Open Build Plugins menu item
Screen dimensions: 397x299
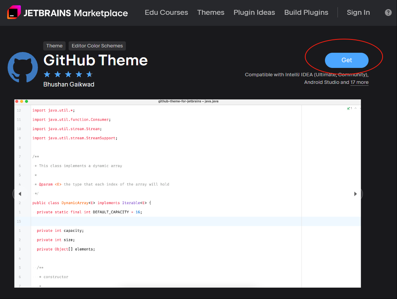(x=306, y=13)
